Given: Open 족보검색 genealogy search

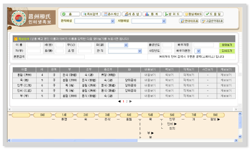Looking at the screenshot, I should [91, 14].
